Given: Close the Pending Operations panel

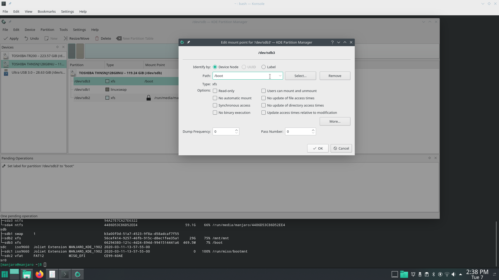Looking at the screenshot, I should coord(436,158).
